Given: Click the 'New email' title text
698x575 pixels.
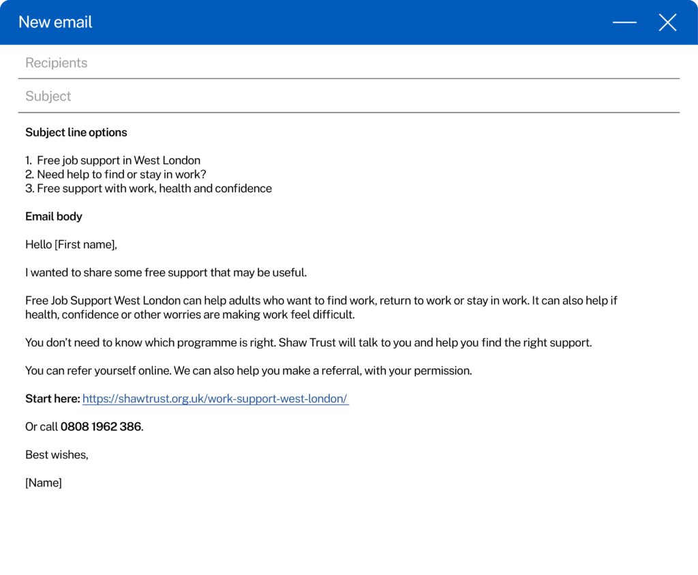Looking at the screenshot, I should point(55,22).
